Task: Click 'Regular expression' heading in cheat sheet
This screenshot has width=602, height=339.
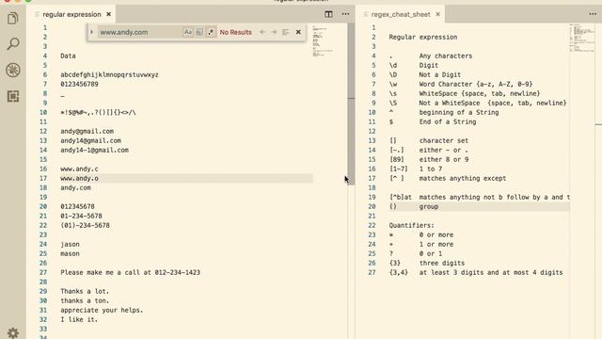Action: tap(423, 37)
